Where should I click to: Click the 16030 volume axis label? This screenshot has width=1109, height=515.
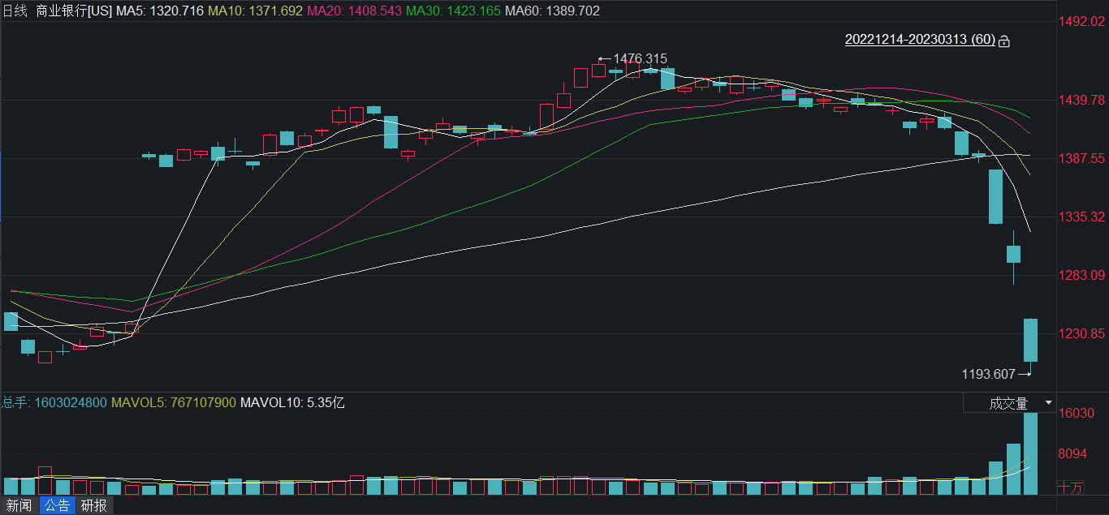[x=1077, y=414]
